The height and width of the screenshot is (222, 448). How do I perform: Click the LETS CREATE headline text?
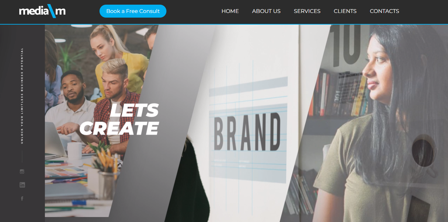[119, 119]
